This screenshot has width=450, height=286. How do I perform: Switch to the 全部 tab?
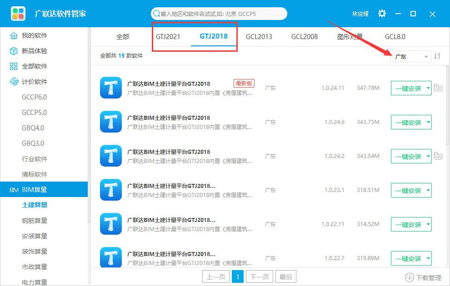pyautogui.click(x=123, y=37)
